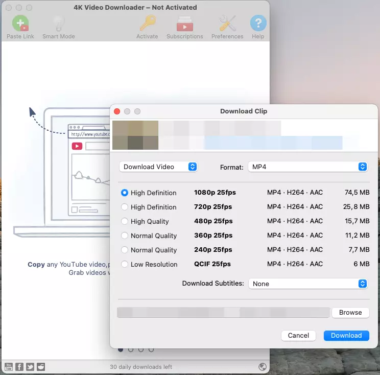
Task: Open the YouTube icon in status bar
Action: click(x=9, y=366)
